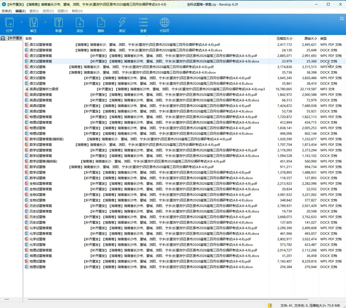Open the 文件(F) menu
346x308 pixels.
[6, 11]
